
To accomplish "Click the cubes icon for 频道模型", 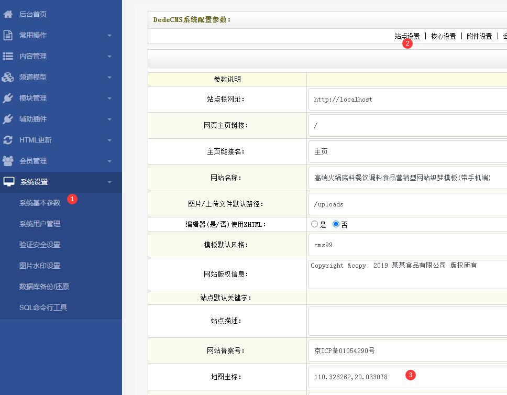I will [x=8, y=77].
